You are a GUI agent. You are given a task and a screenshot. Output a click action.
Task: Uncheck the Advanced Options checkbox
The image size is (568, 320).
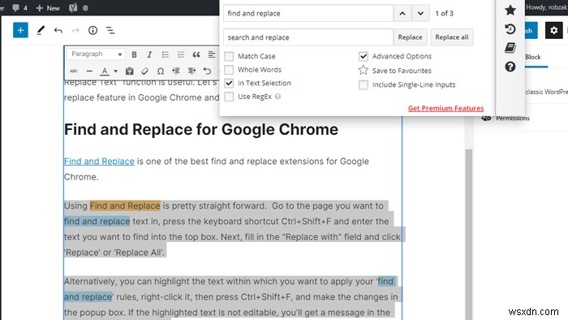tap(364, 56)
